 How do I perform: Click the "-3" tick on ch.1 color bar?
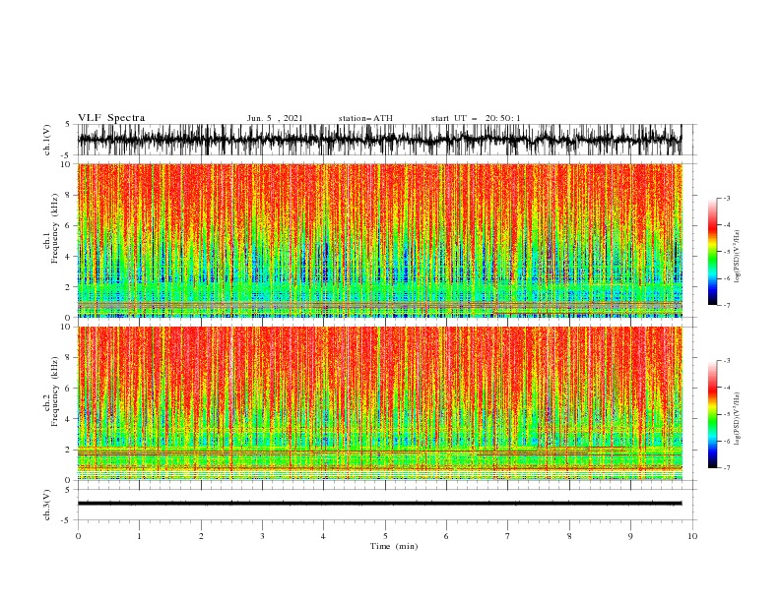pos(727,198)
